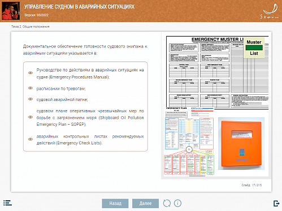This screenshot has width=282, height=211.
Task: Go to previous slide with Назад button
Action: pos(115,203)
